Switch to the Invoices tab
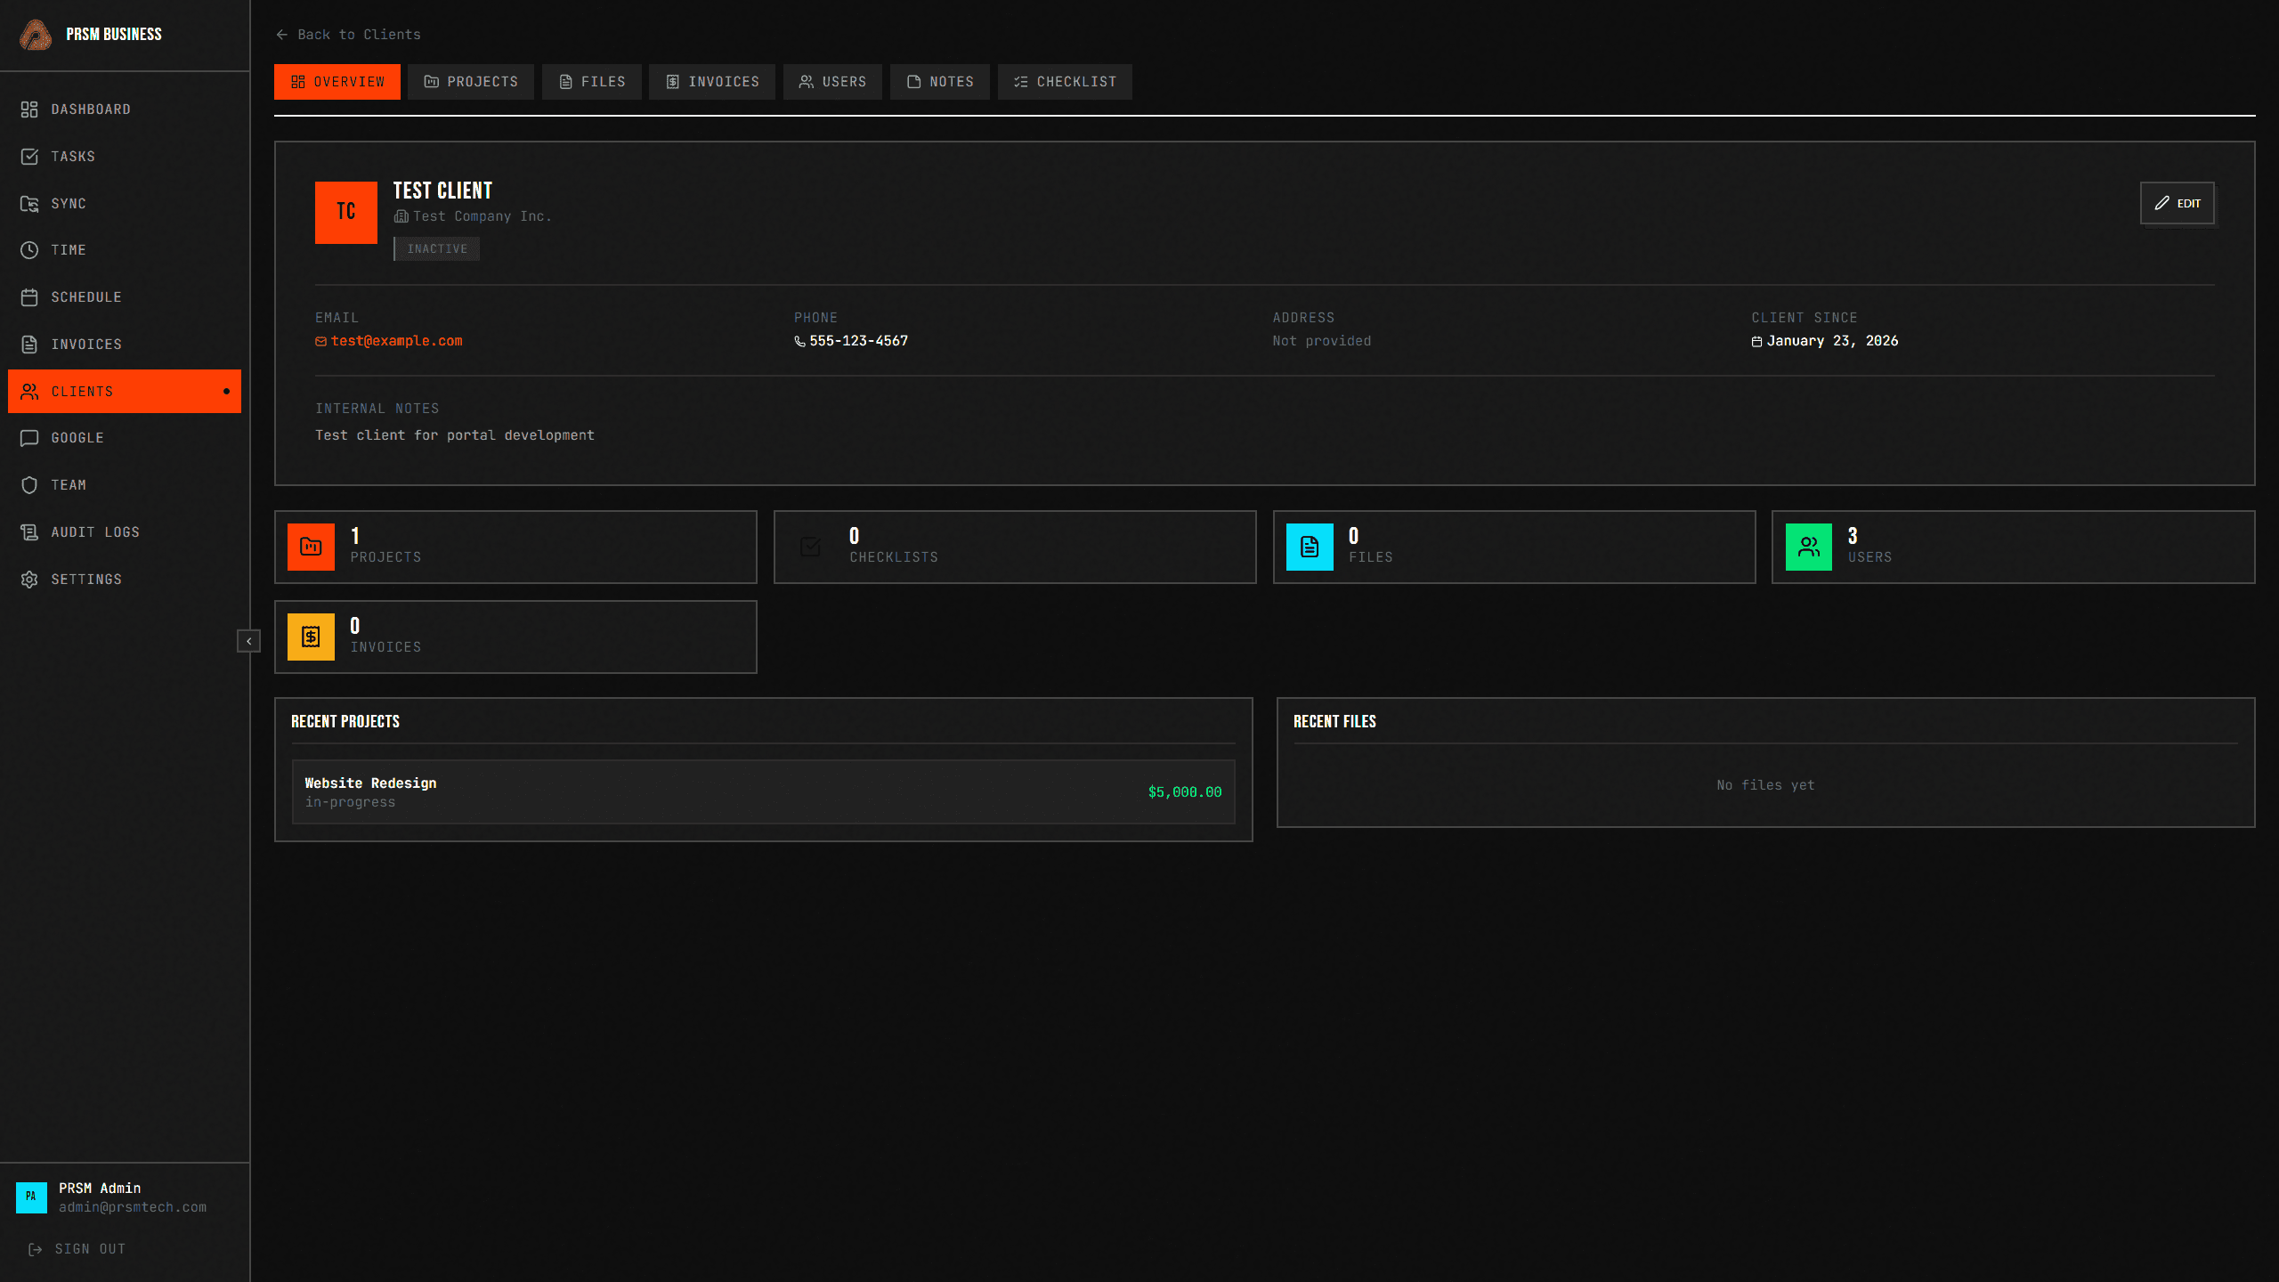Image resolution: width=2279 pixels, height=1282 pixels. click(712, 82)
